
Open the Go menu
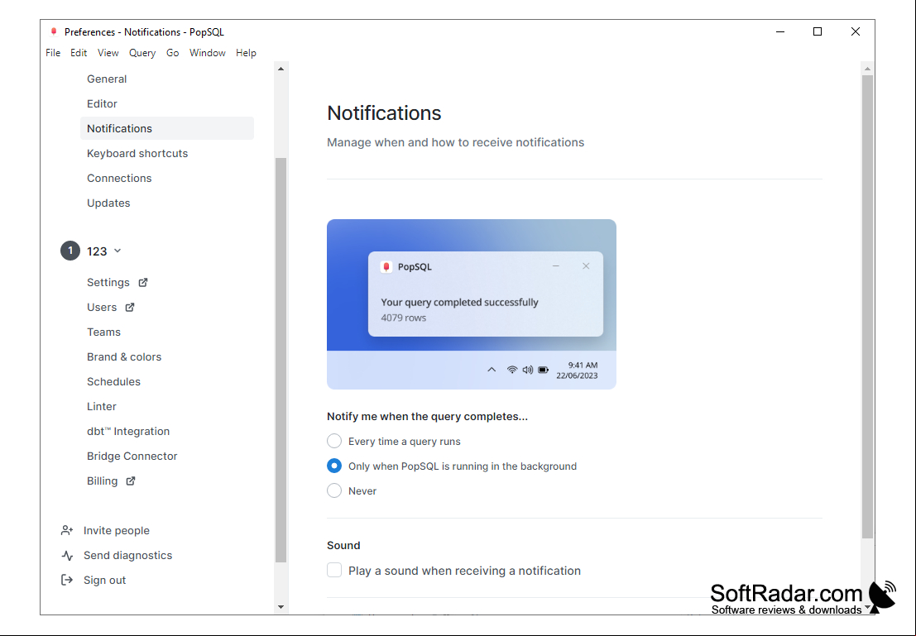point(172,53)
